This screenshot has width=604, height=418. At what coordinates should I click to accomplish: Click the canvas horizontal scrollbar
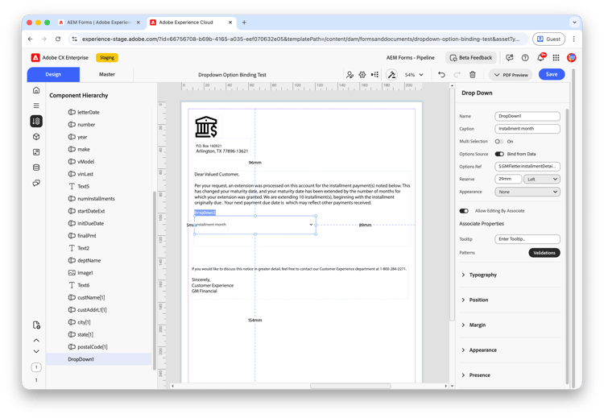tap(350, 386)
